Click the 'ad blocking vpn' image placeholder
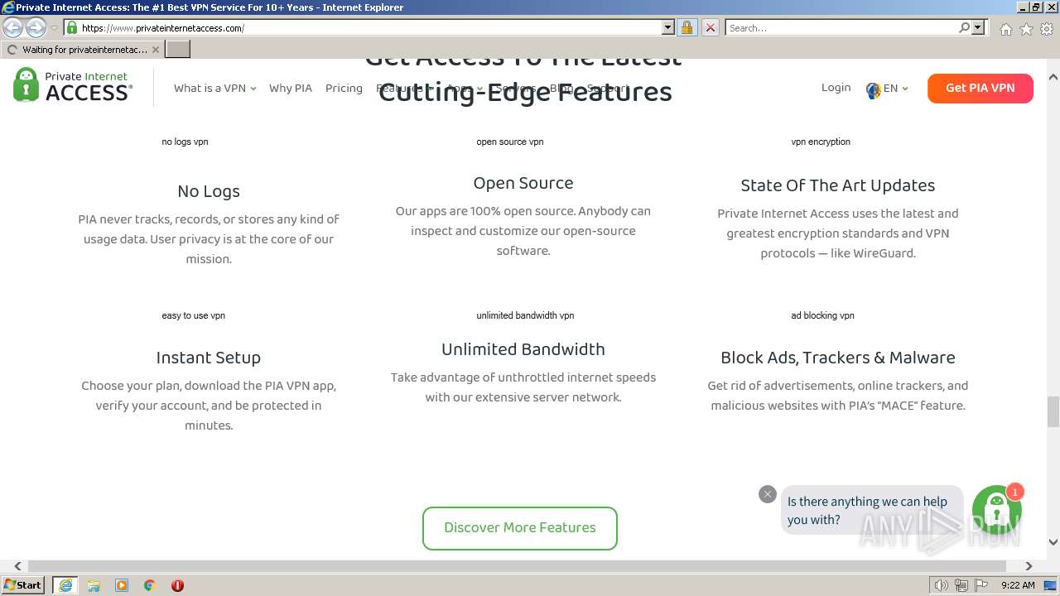Screen dimensions: 1060x596 point(822,315)
